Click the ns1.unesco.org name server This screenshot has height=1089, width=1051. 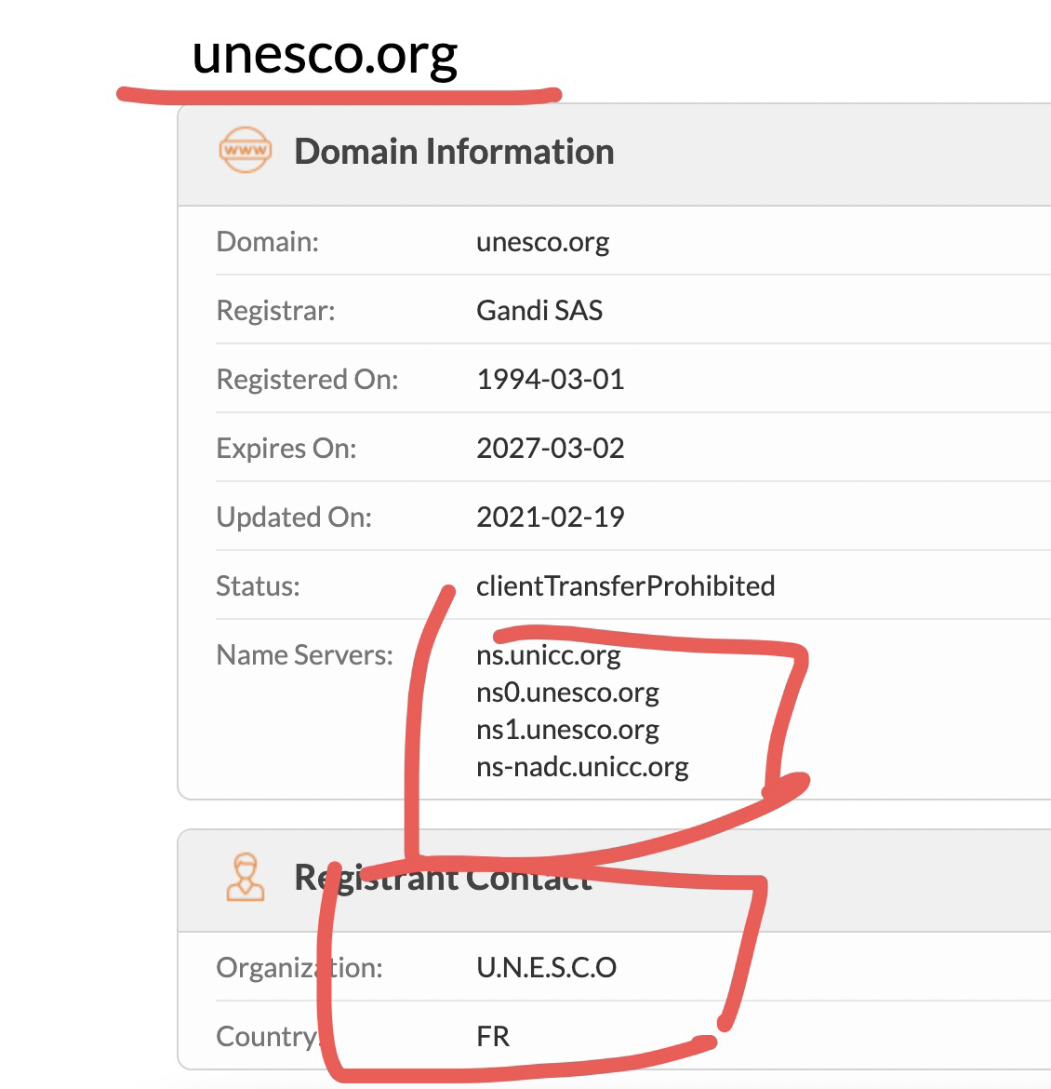[x=567, y=730]
